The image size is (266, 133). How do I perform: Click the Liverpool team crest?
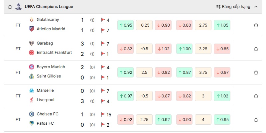(x=32, y=100)
